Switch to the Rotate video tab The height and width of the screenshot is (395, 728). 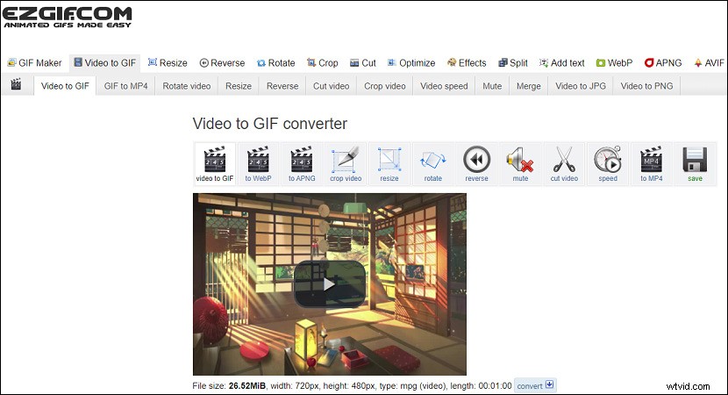click(187, 86)
